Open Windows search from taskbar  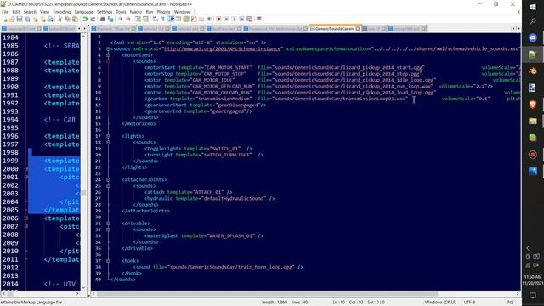point(533,21)
